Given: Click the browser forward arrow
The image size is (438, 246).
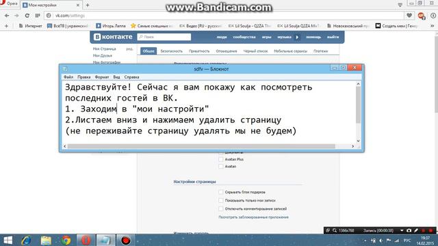Looking at the screenshot, I should [x=16, y=16].
